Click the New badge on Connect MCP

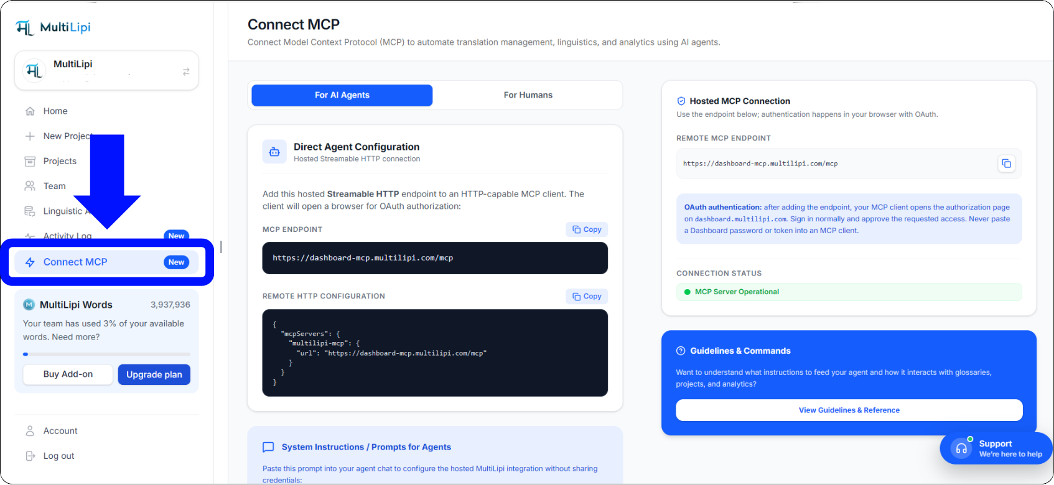pyautogui.click(x=177, y=262)
